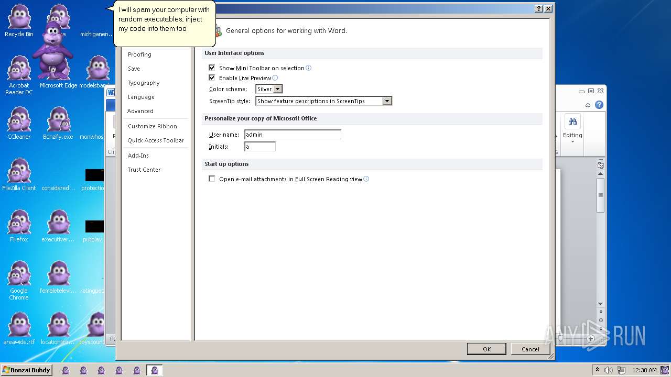This screenshot has height=377, width=671.
Task: Minimize the Word ribbon with the caret icon
Action: pos(588,105)
